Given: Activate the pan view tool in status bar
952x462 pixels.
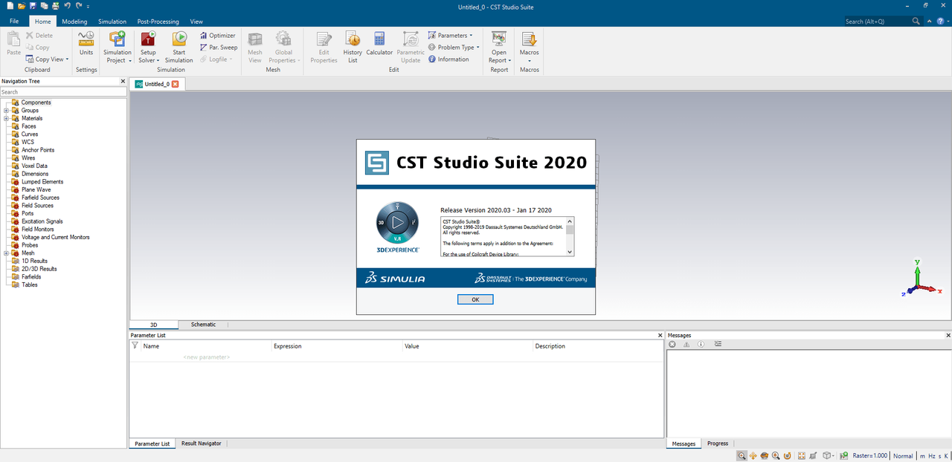Looking at the screenshot, I should [753, 455].
